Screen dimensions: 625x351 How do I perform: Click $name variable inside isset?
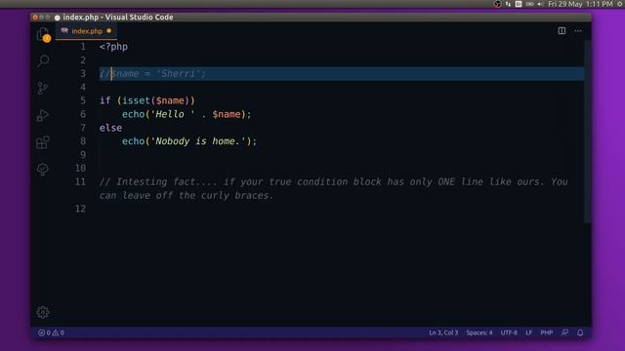coord(170,100)
